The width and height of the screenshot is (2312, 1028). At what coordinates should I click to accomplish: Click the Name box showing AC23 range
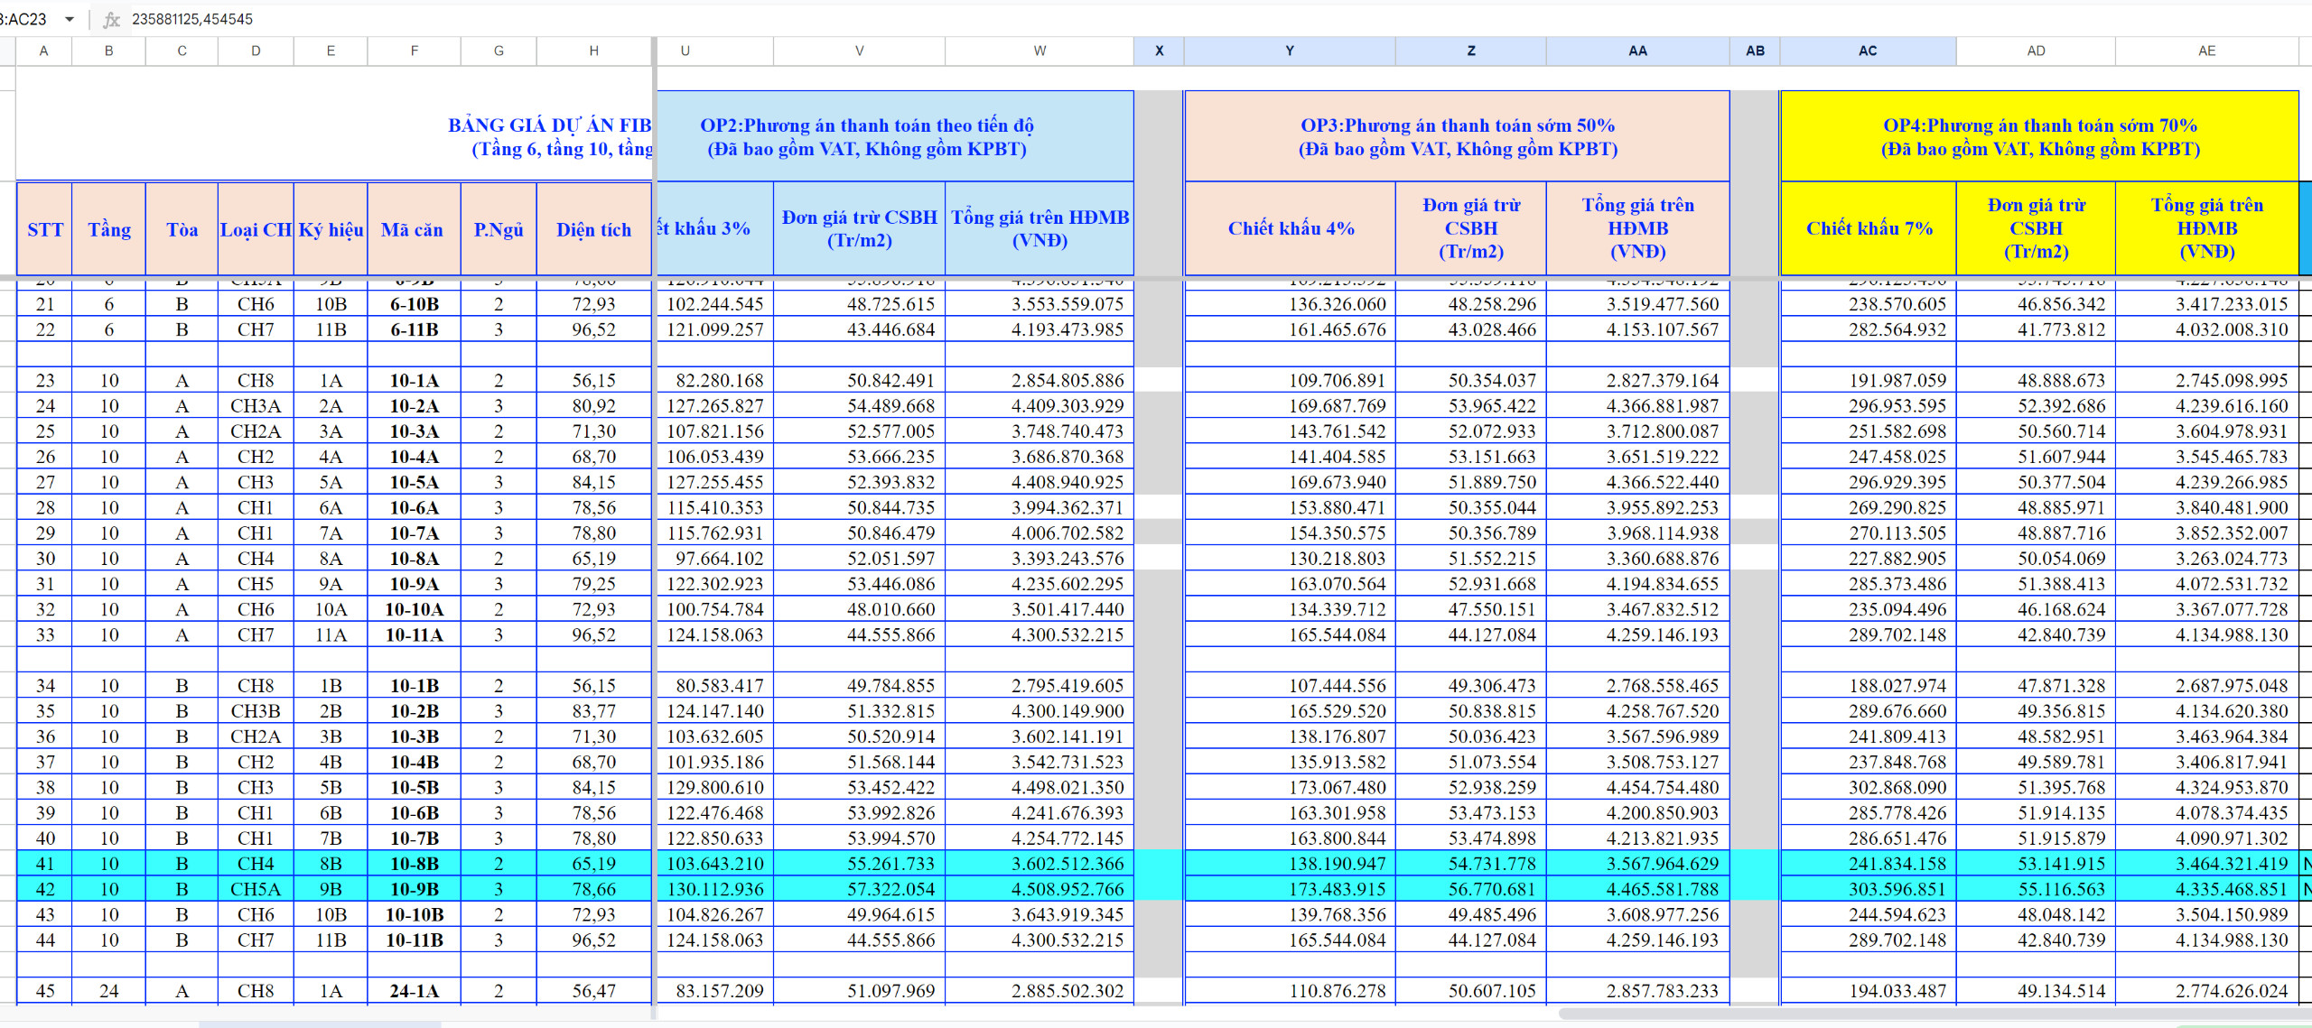pos(25,19)
